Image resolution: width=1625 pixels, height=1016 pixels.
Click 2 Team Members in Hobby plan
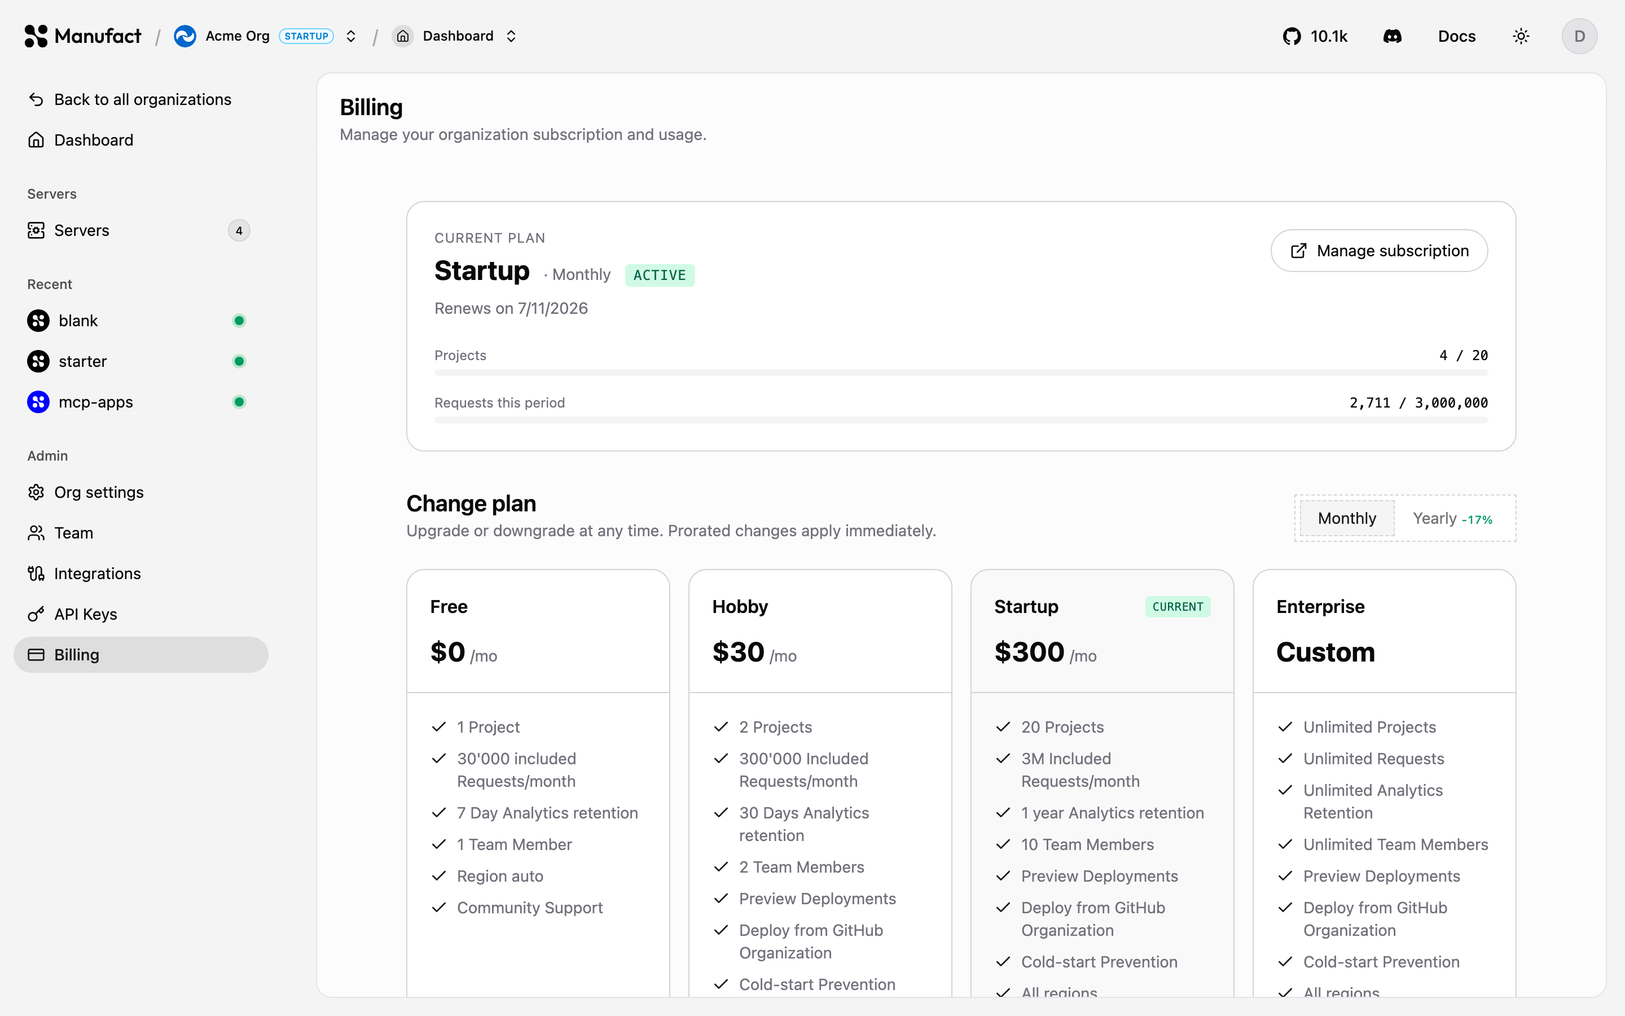point(802,868)
